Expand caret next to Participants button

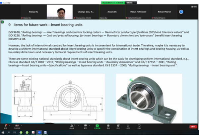[78, 126]
